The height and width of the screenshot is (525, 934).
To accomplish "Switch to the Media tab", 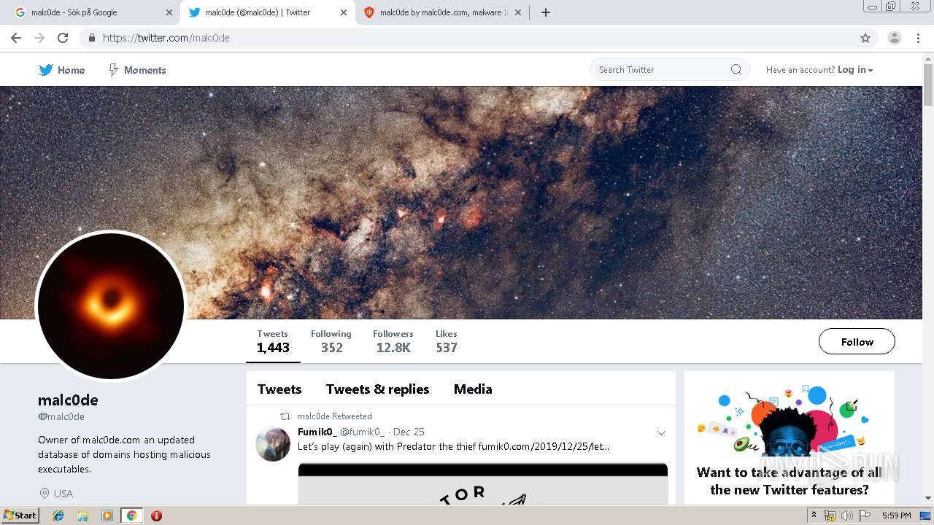I will (473, 389).
